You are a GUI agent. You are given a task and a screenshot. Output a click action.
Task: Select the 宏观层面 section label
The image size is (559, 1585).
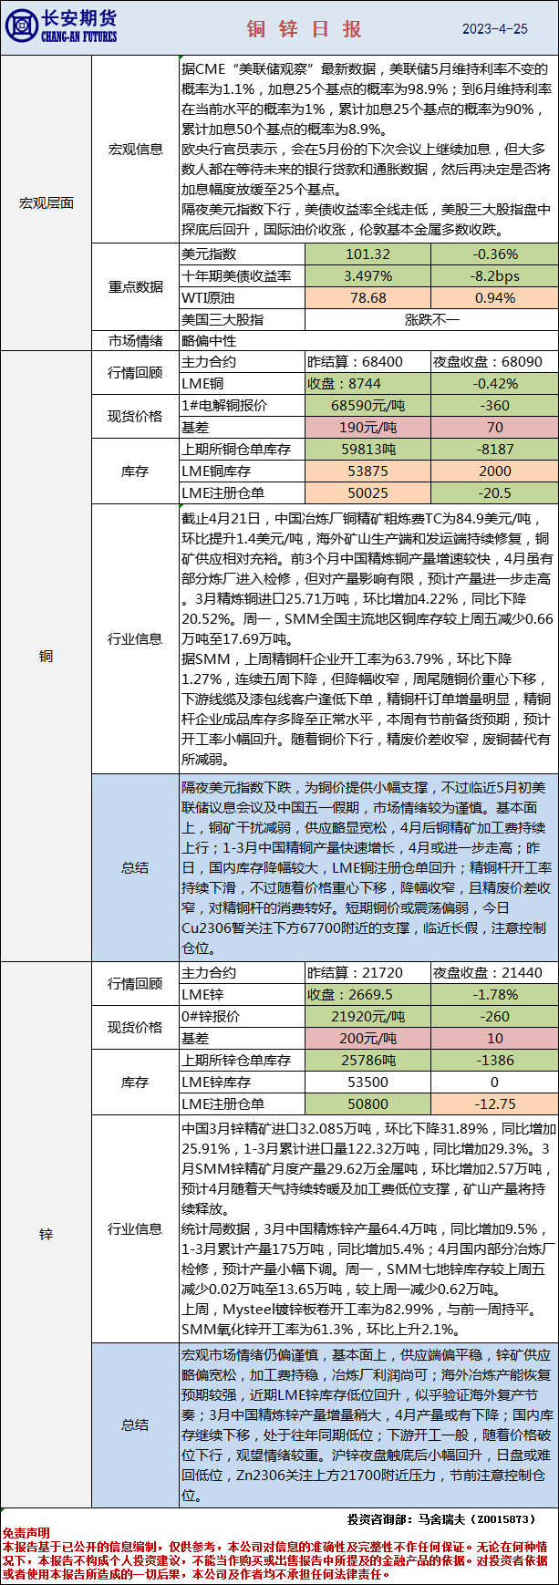point(46,202)
